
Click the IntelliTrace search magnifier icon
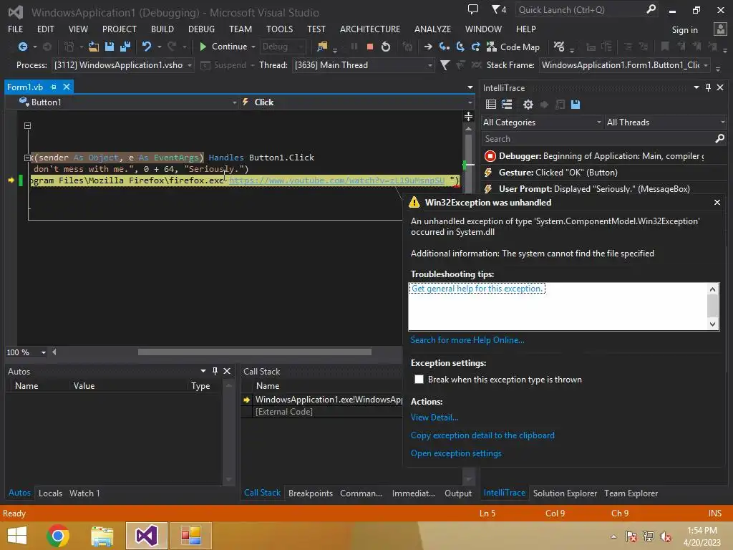coord(719,138)
